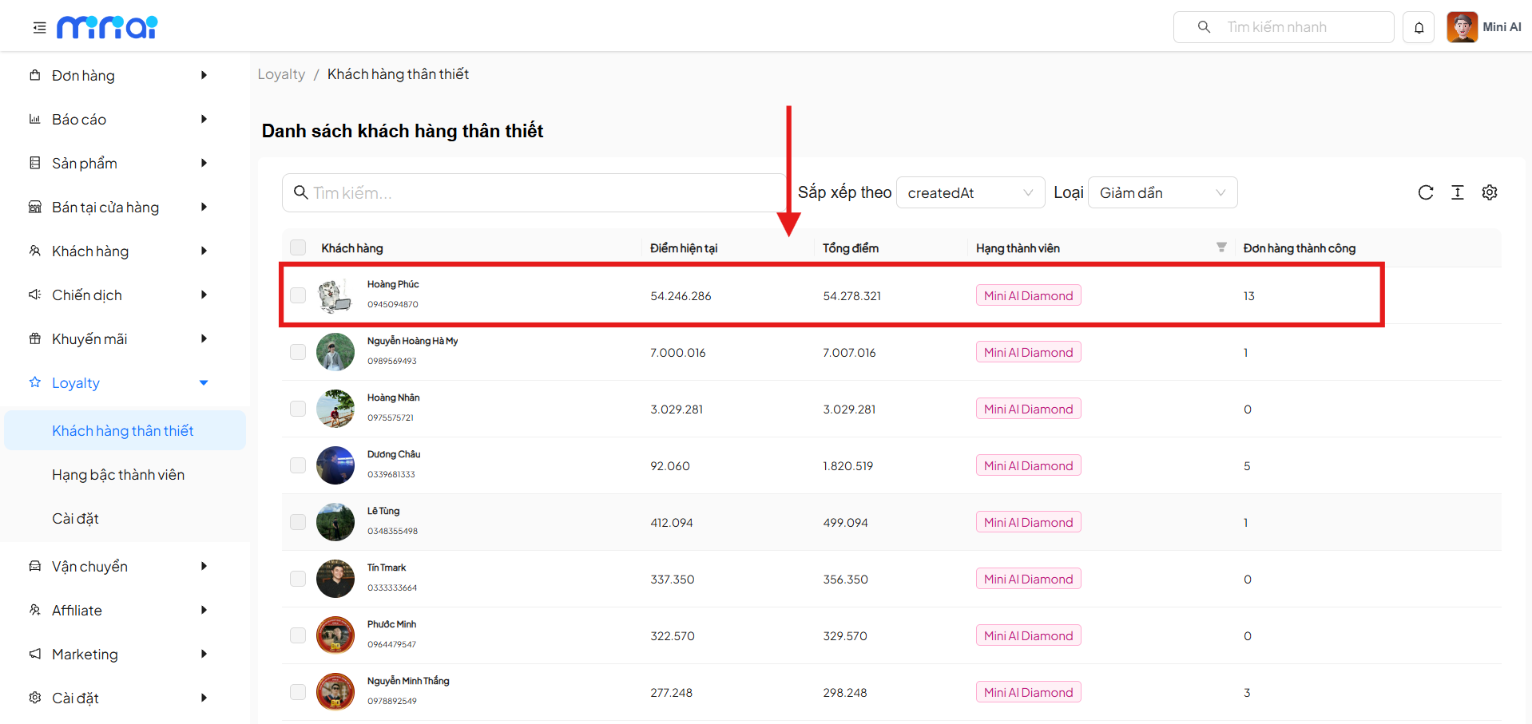Expand the Đơn hàng sidebar menu
Image resolution: width=1532 pixels, height=724 pixels.
pos(118,76)
